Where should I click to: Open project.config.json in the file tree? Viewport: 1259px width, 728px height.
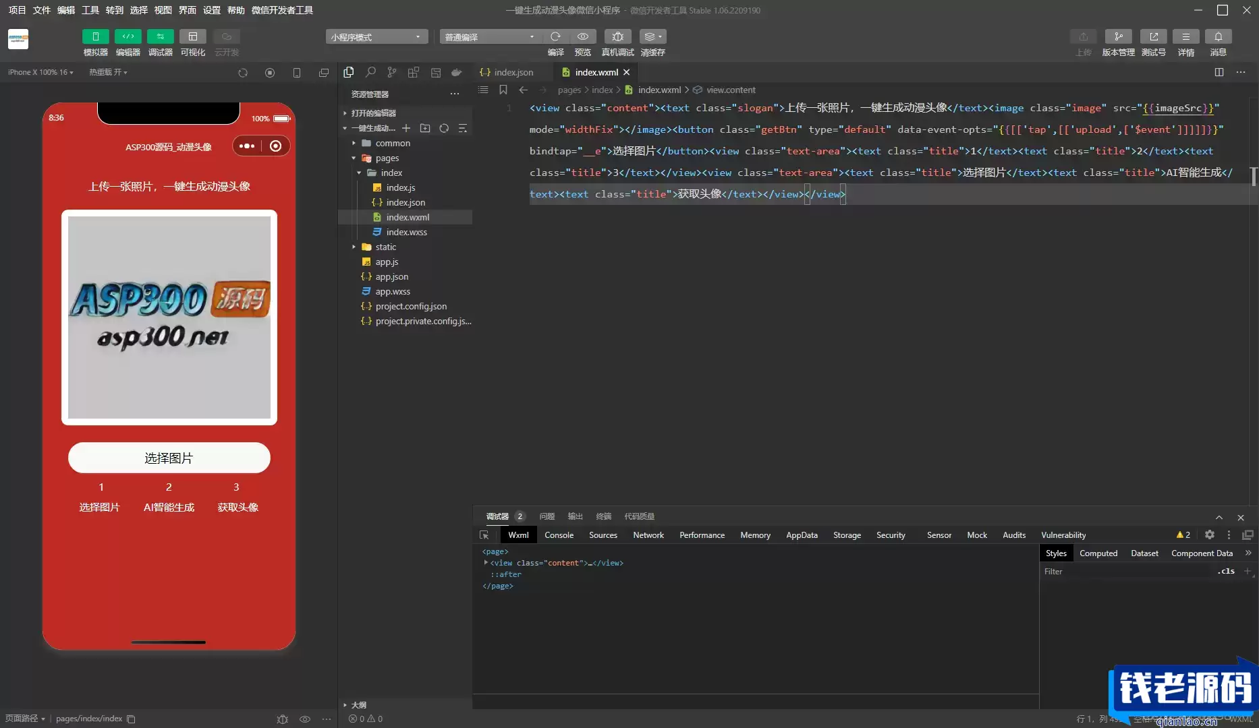click(x=411, y=306)
